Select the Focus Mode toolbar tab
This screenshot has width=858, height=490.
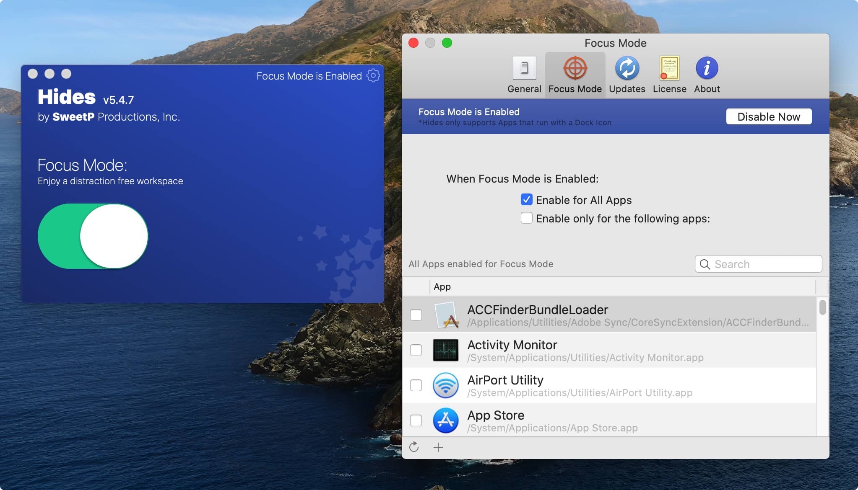click(575, 75)
